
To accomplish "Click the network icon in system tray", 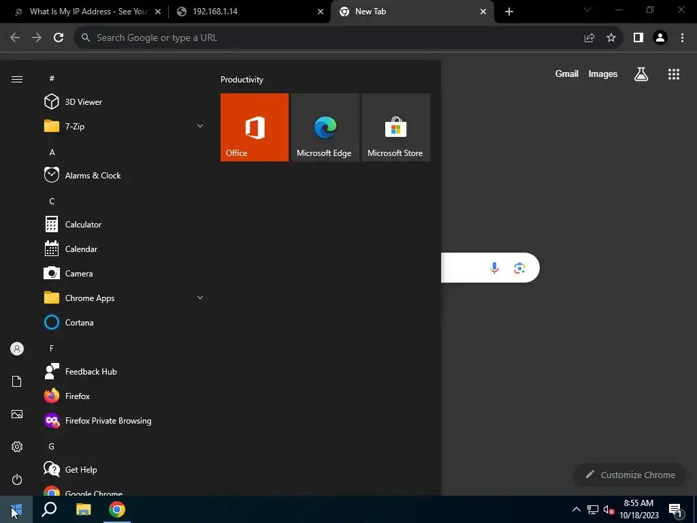I will pyautogui.click(x=593, y=509).
